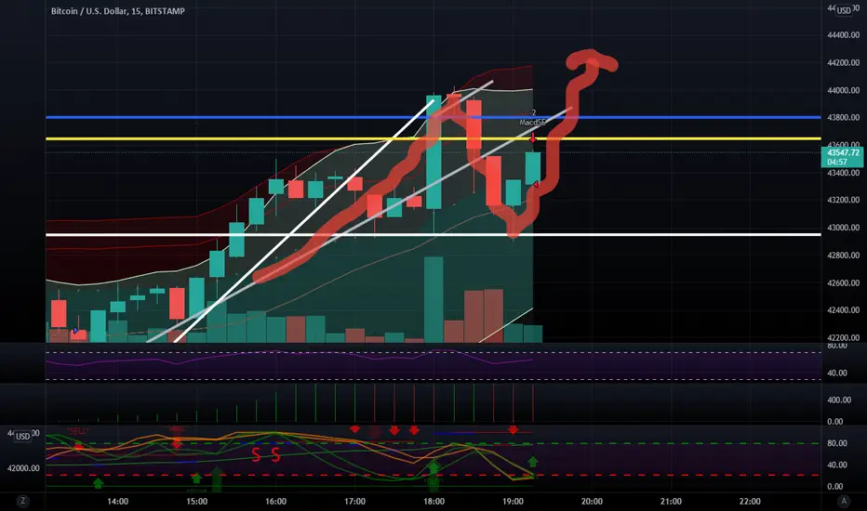Viewport: 867px width, 511px height.
Task: Click the tallest green volume bar at 18:00
Action: point(433,299)
